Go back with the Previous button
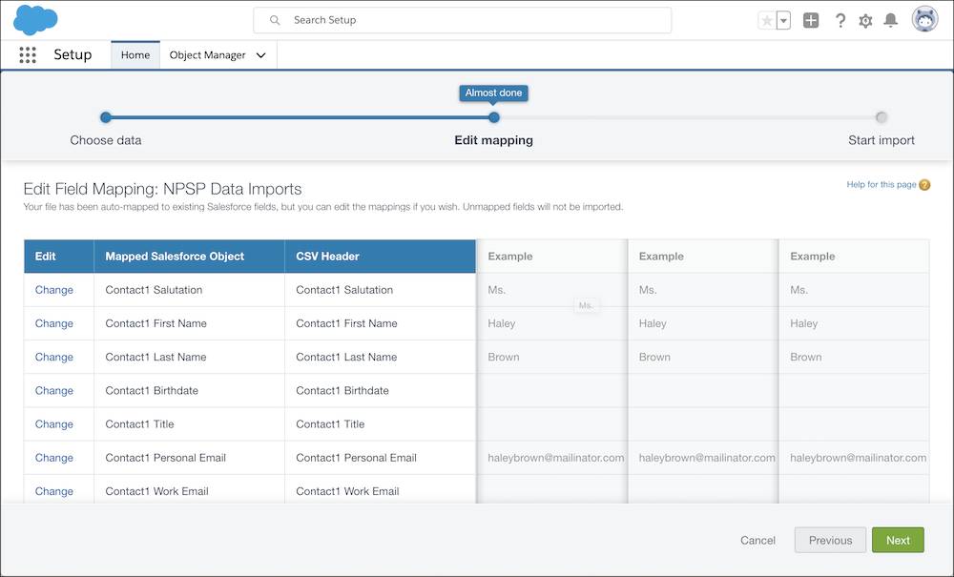The height and width of the screenshot is (577, 954). click(830, 540)
